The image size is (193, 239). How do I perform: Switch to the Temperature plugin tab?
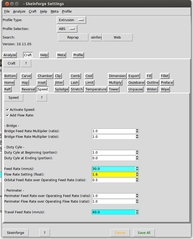(96, 89)
